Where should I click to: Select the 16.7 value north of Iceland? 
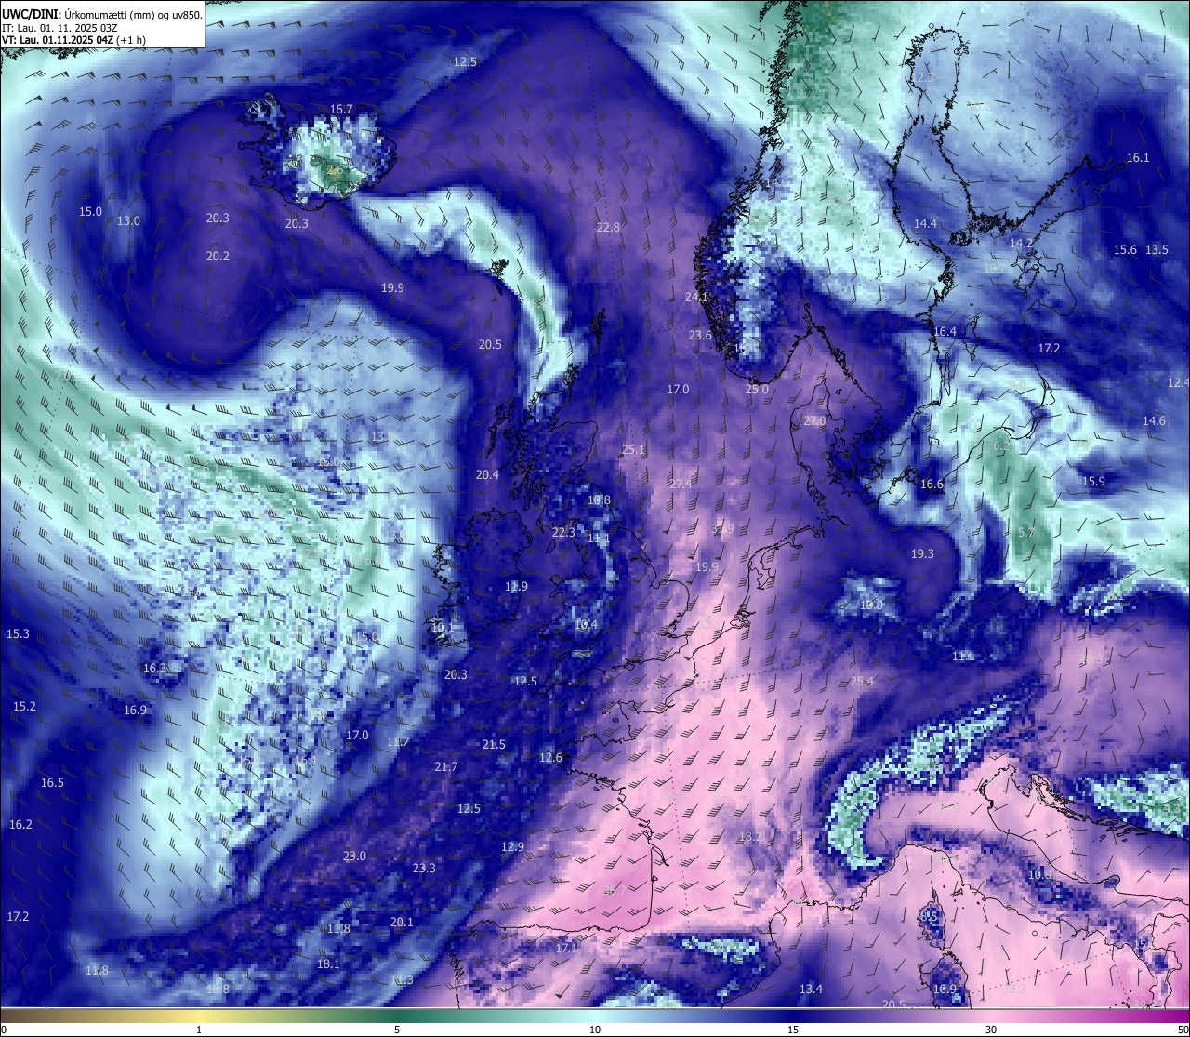click(341, 110)
